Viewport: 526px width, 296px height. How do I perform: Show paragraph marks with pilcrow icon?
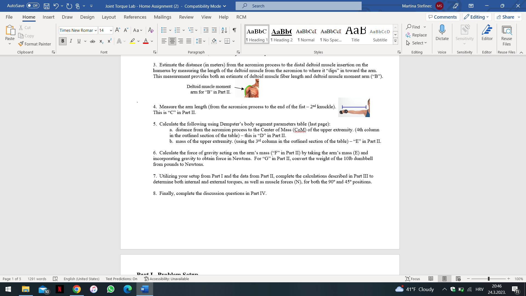(234, 30)
